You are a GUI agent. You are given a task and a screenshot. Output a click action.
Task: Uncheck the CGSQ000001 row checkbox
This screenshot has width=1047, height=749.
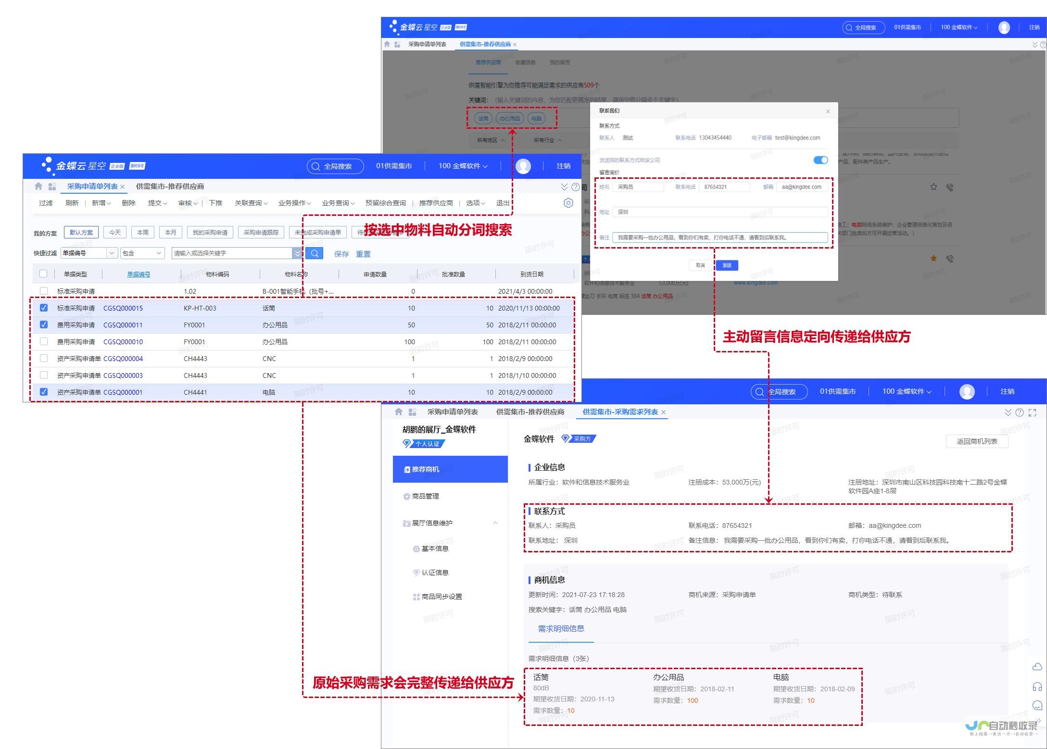[x=44, y=392]
